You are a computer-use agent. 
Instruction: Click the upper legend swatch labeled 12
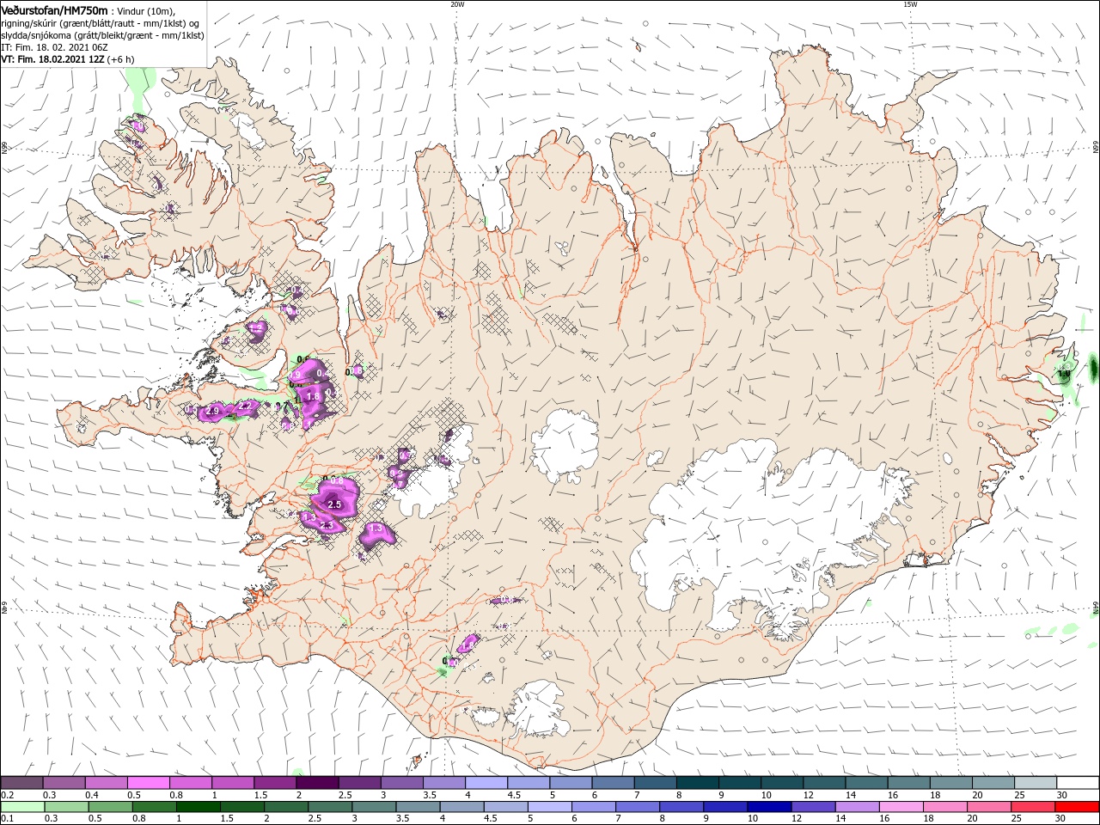click(x=822, y=783)
